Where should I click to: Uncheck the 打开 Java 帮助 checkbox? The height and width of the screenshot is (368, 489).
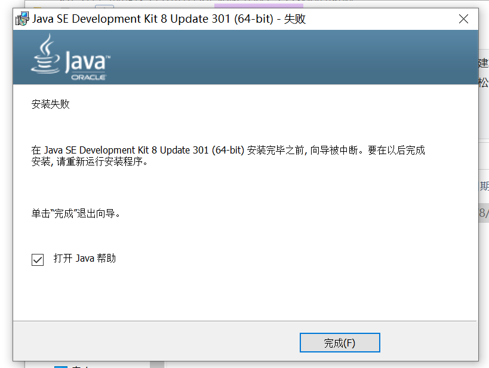[38, 260]
